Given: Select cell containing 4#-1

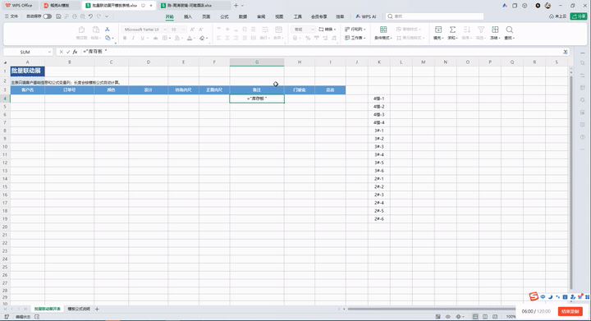Looking at the screenshot, I should 378,99.
